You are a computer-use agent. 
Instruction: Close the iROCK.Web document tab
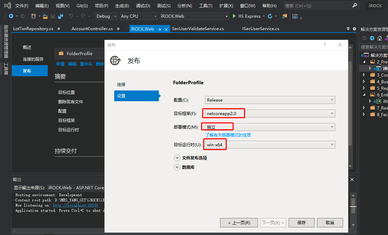pos(166,29)
